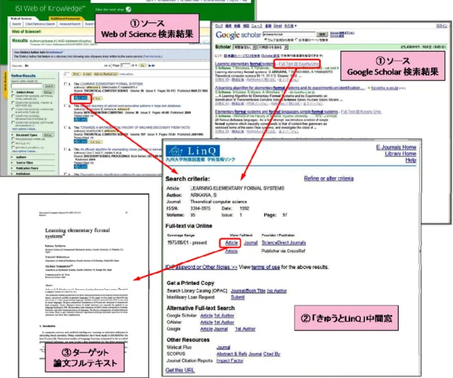
Task: Click the page number field in Web of Science
Action: tap(125, 66)
